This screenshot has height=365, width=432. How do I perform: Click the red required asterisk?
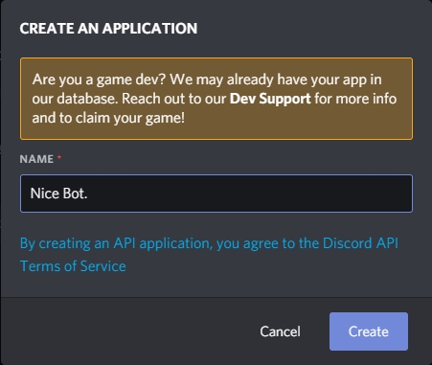[59, 157]
